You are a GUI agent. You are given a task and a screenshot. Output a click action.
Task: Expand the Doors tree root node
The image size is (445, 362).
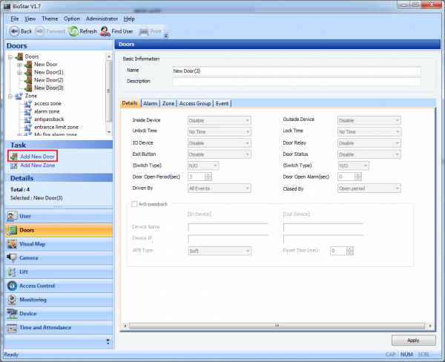pos(9,56)
